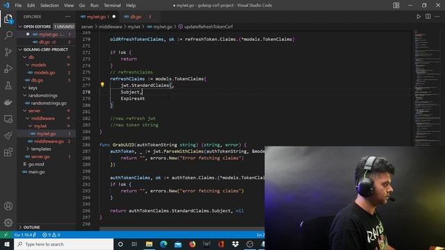Open the Selection menu

(x=49, y=6)
